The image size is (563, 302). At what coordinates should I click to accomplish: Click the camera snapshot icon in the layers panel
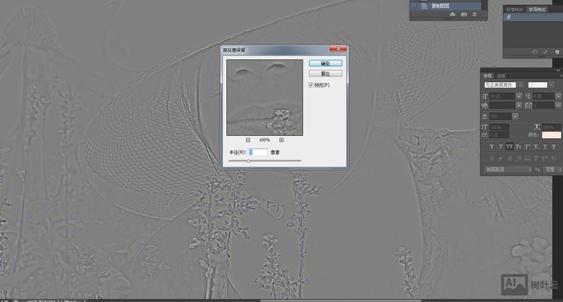[x=464, y=14]
